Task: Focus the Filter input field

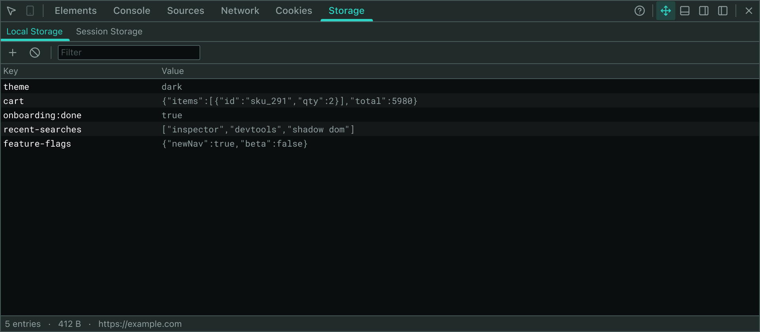Action: click(129, 53)
